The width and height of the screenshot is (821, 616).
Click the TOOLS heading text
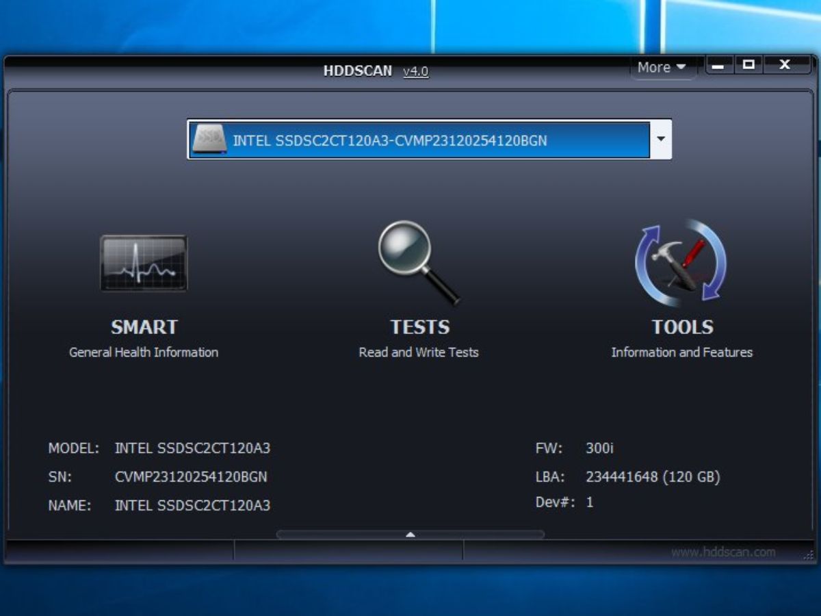(682, 327)
